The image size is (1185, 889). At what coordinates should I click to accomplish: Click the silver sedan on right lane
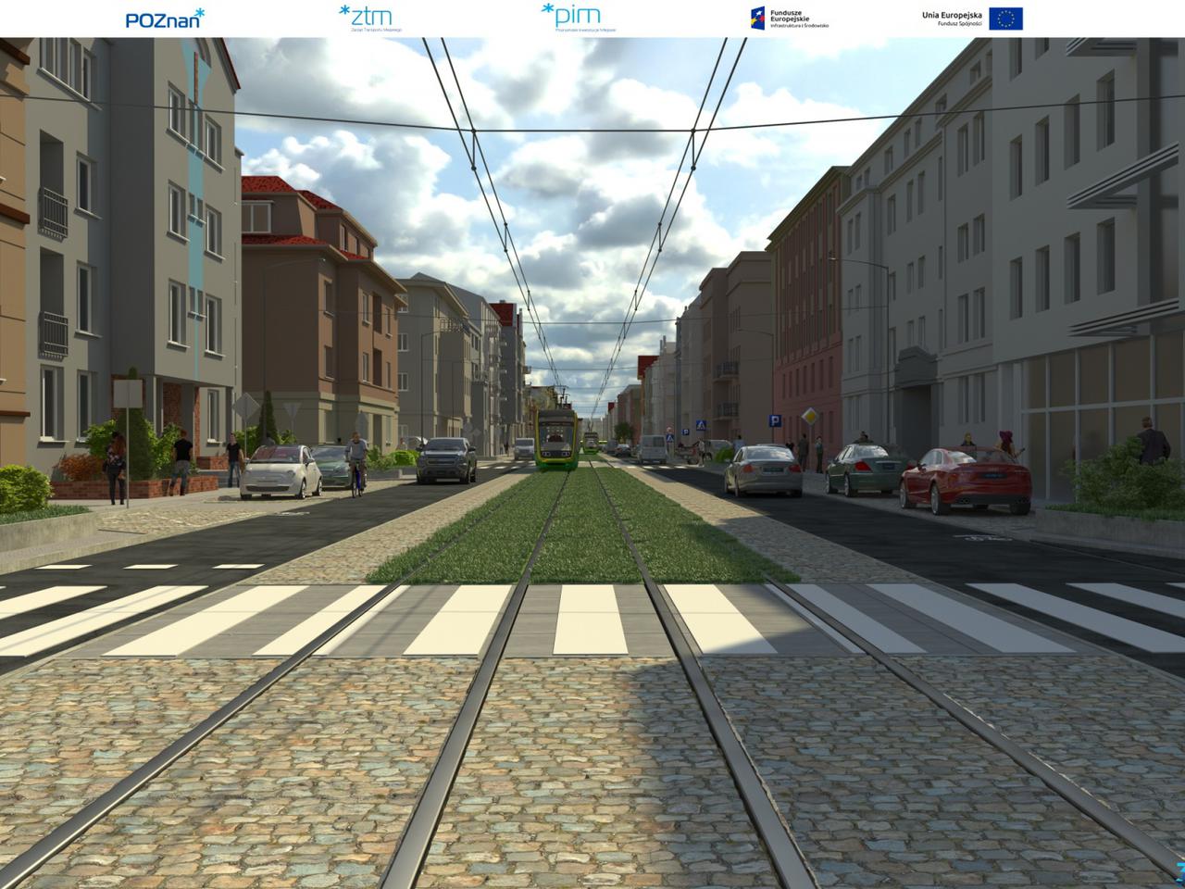(x=763, y=469)
